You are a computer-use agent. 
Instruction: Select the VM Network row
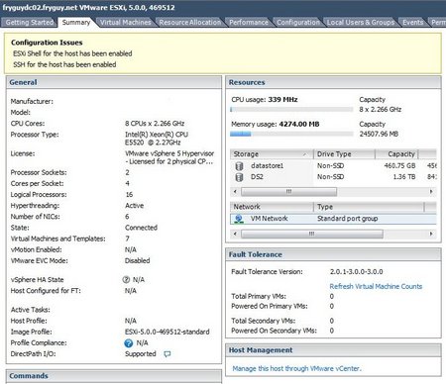coord(333,219)
